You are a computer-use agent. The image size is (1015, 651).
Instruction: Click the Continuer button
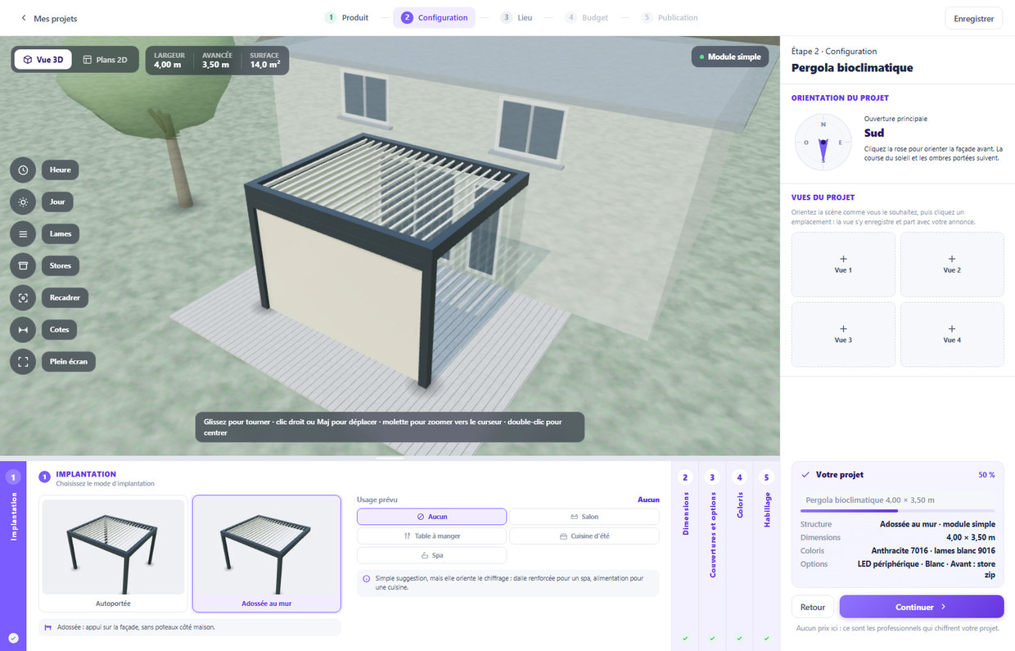point(922,607)
